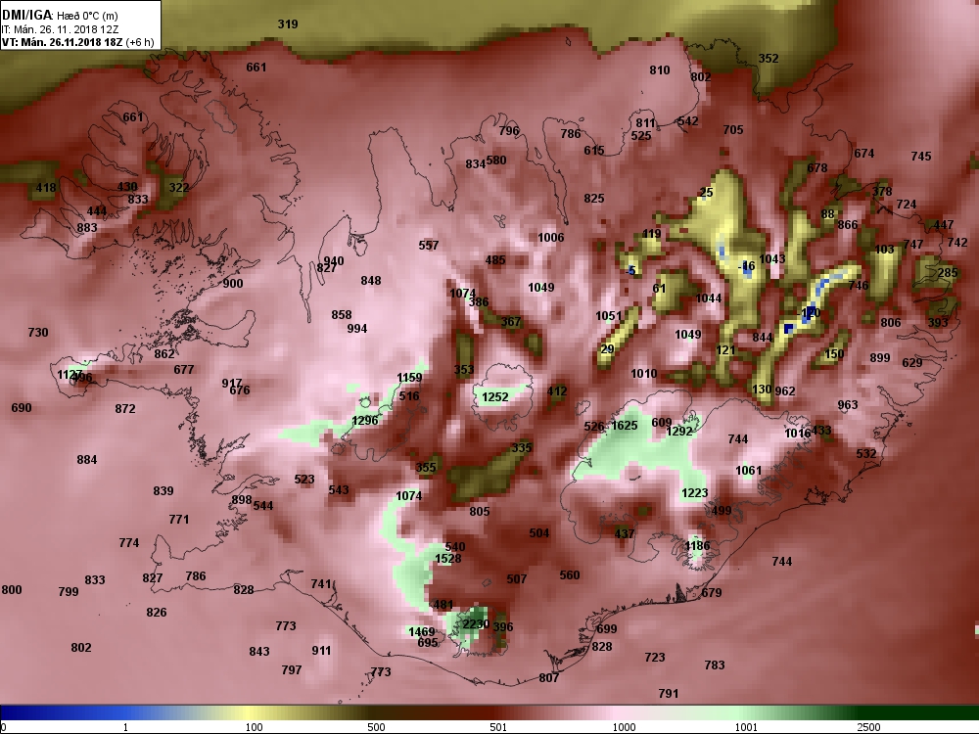Click legend label '500' on color scale
Image resolution: width=979 pixels, height=734 pixels.
tap(376, 727)
